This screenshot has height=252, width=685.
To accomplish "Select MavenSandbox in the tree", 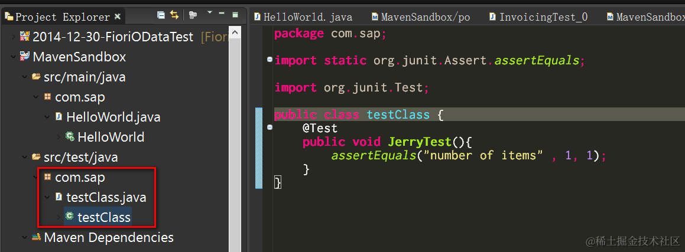I will [x=80, y=57].
